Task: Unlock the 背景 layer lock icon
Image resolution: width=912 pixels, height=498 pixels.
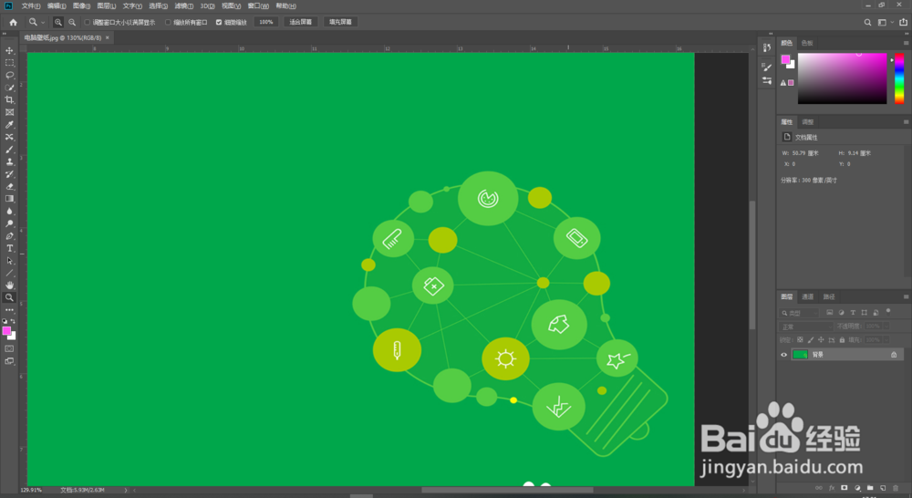Action: tap(894, 355)
